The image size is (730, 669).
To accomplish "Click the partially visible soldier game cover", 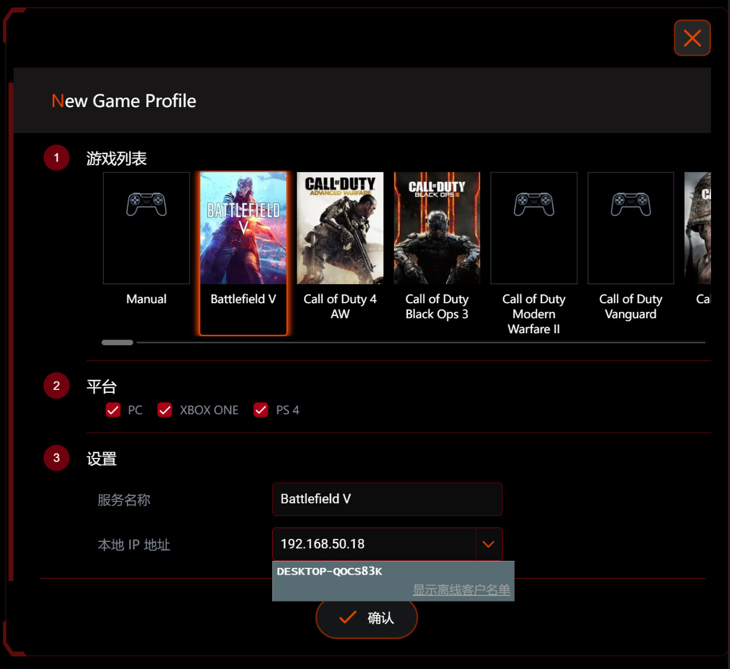I will click(x=698, y=228).
